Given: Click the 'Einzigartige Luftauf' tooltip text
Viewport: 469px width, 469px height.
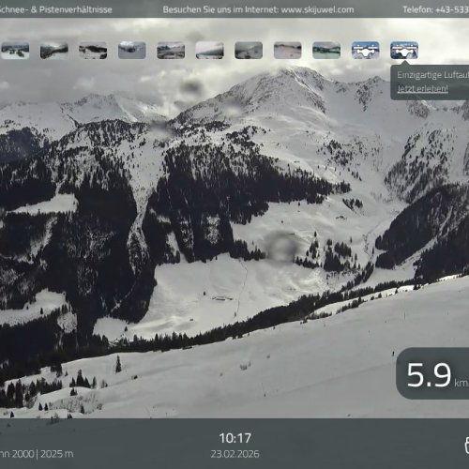Looking at the screenshot, I should [432, 75].
